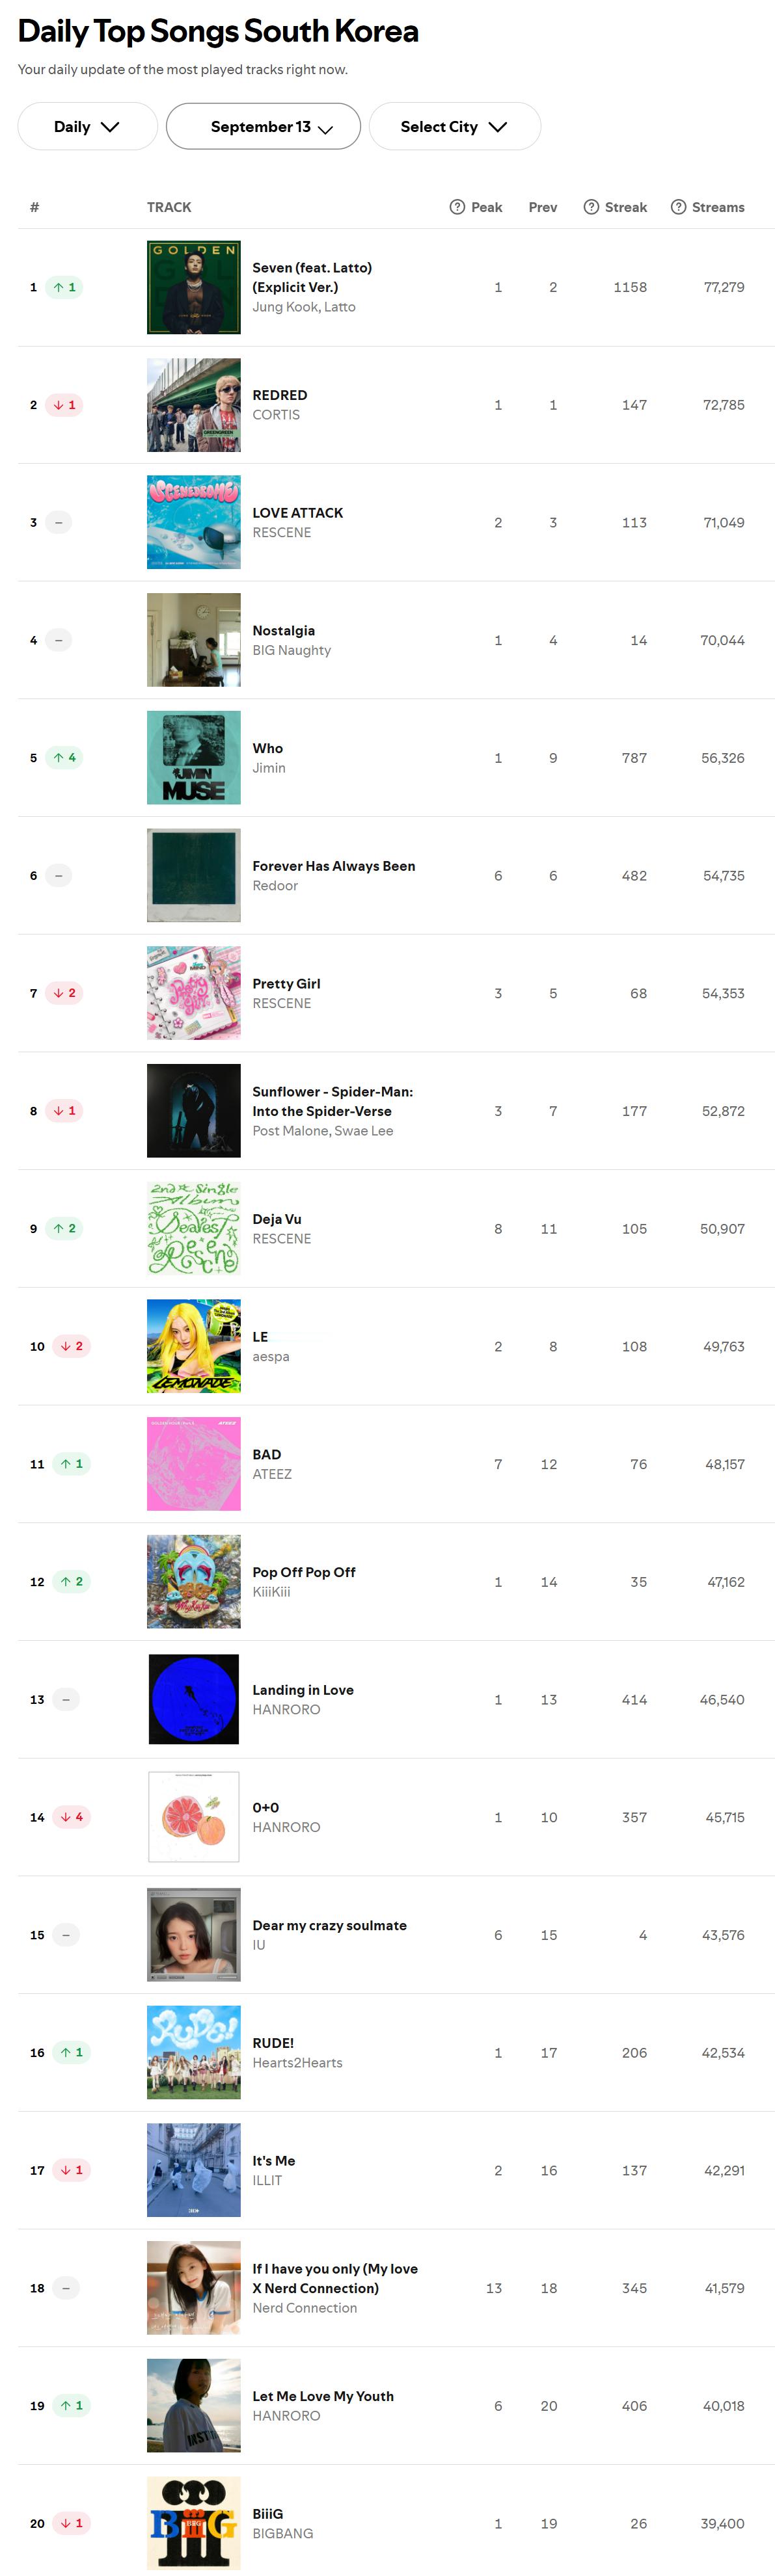Open the artist link HANRORO under Landing in Love

286,1709
